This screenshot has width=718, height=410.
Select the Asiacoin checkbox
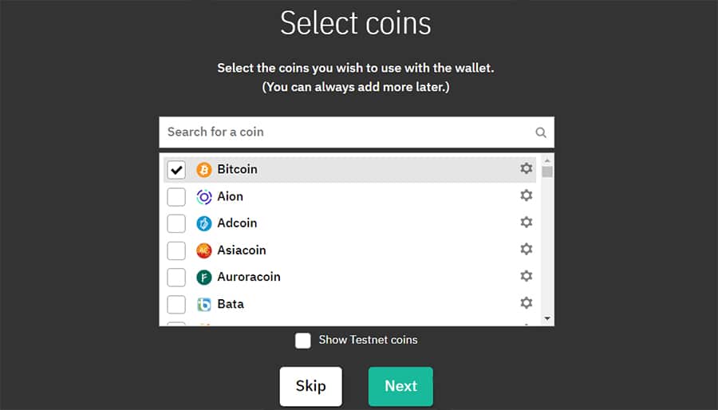176,250
